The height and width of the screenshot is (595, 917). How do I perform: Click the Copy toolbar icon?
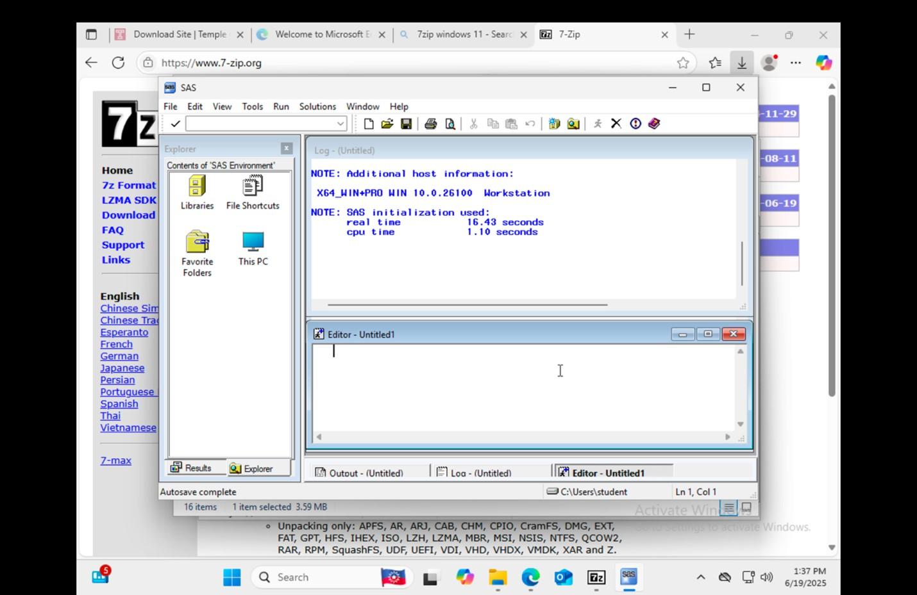[x=492, y=124]
